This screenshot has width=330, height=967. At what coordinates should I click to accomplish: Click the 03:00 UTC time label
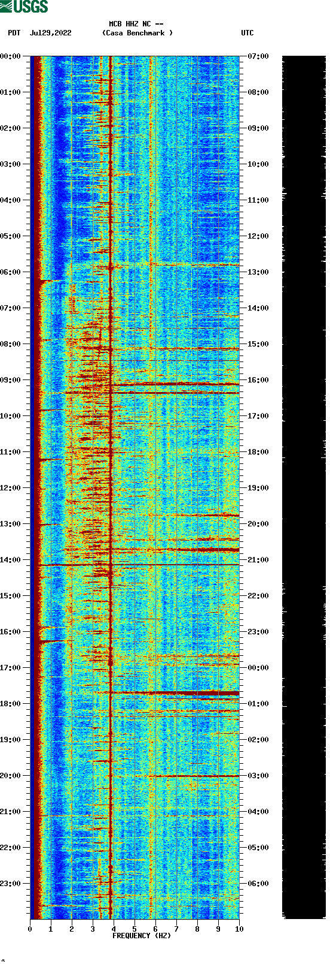click(x=258, y=776)
